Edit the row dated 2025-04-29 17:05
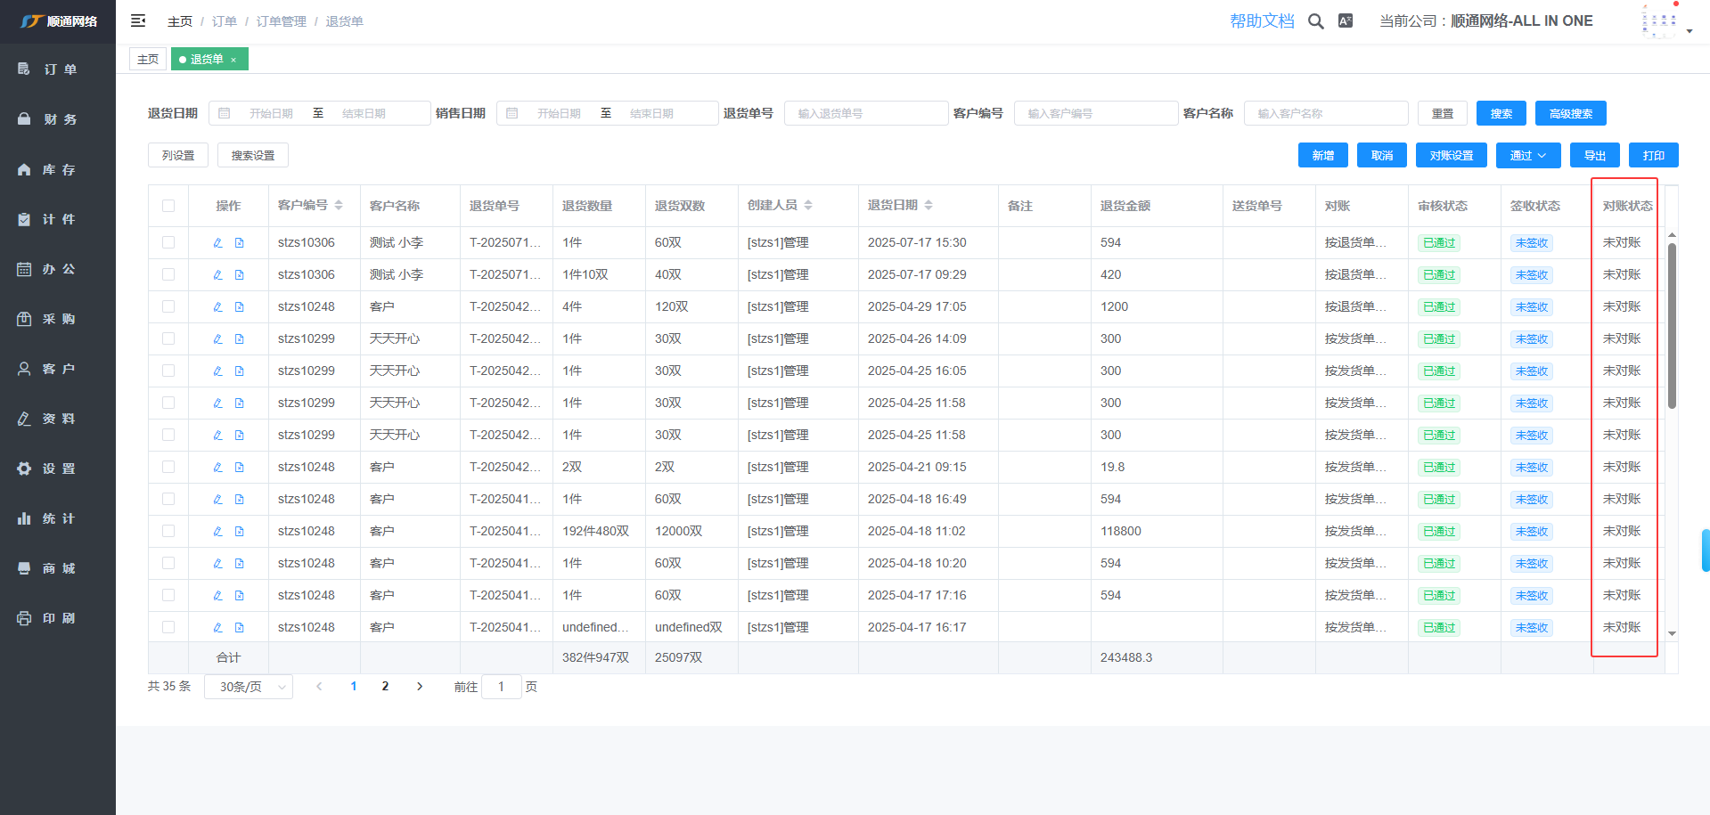This screenshot has height=815, width=1710. (x=217, y=306)
